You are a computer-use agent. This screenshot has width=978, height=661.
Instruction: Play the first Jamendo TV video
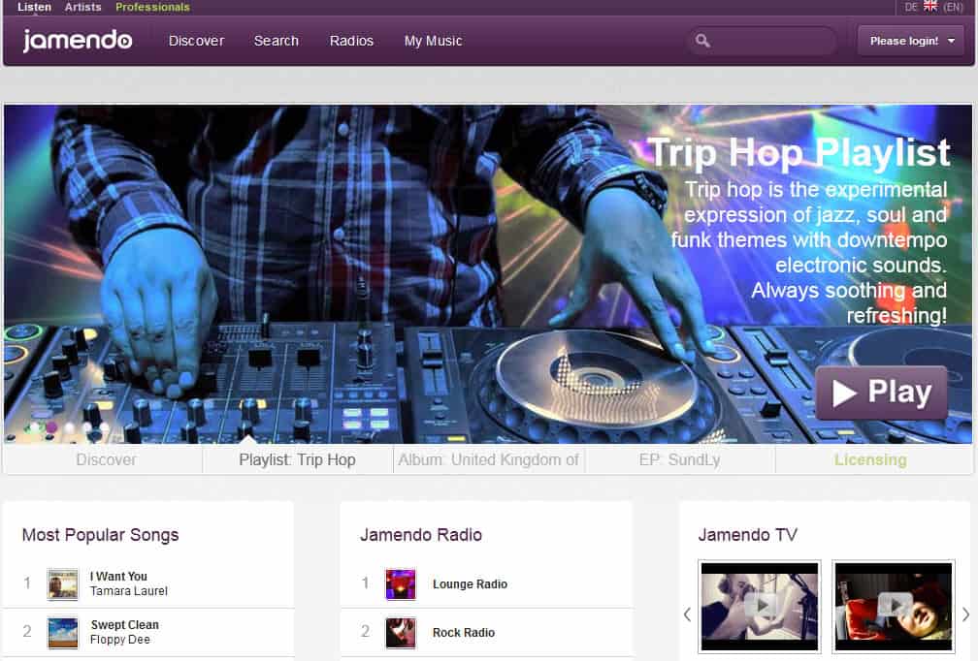pos(760,606)
